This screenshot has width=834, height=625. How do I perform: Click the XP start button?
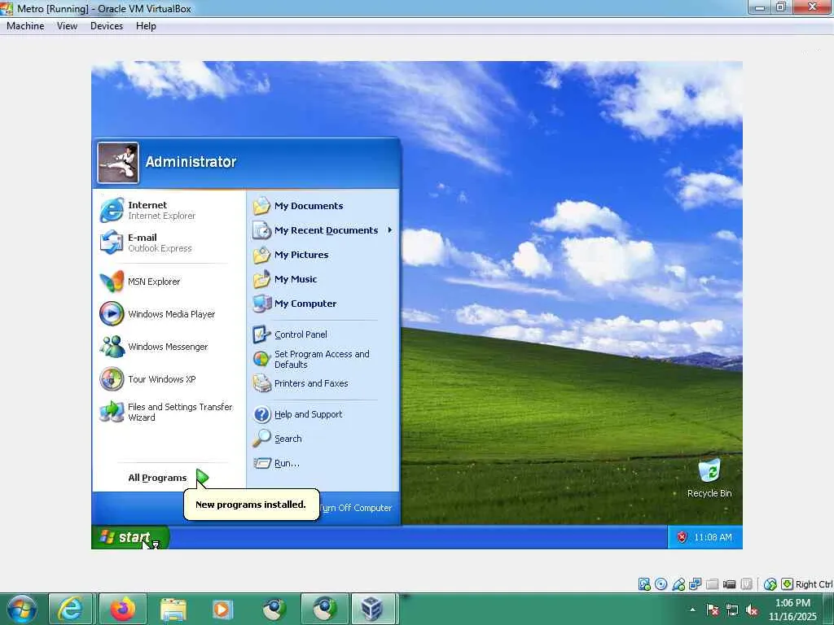[130, 537]
